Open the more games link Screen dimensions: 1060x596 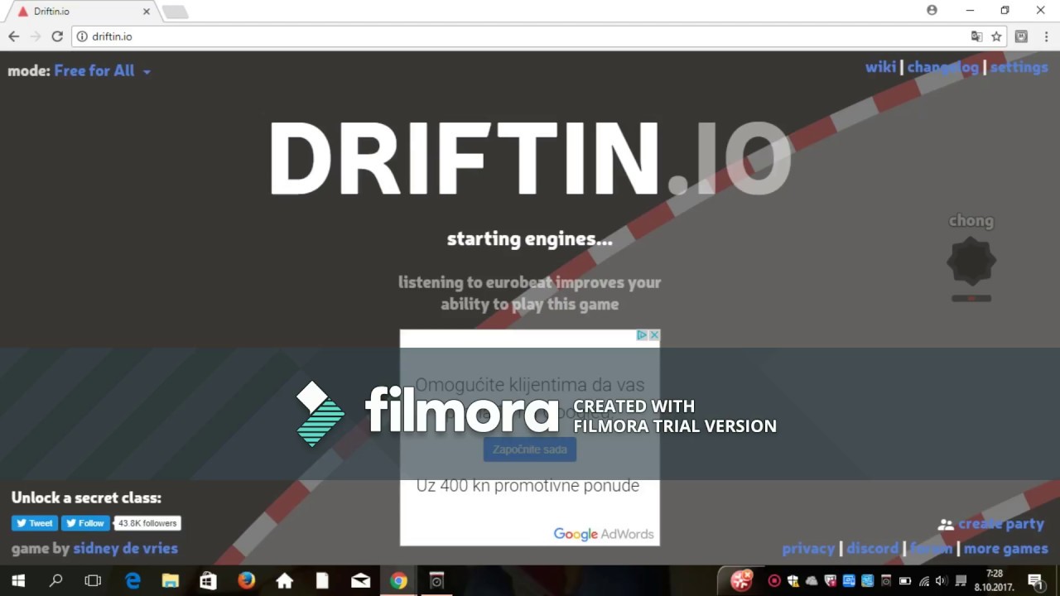1005,548
